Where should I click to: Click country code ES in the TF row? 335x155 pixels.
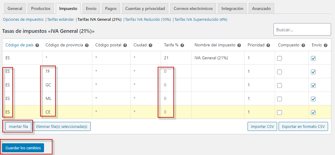tap(22, 71)
